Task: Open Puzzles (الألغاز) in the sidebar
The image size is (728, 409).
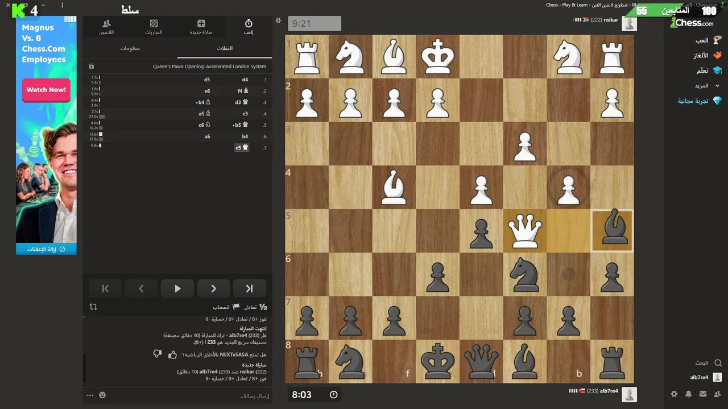Action: [x=708, y=55]
